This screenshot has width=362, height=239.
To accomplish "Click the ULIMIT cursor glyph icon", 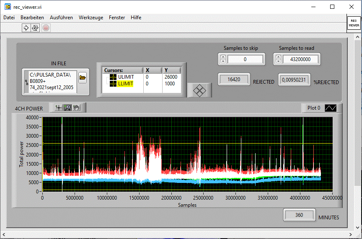I will point(113,77).
